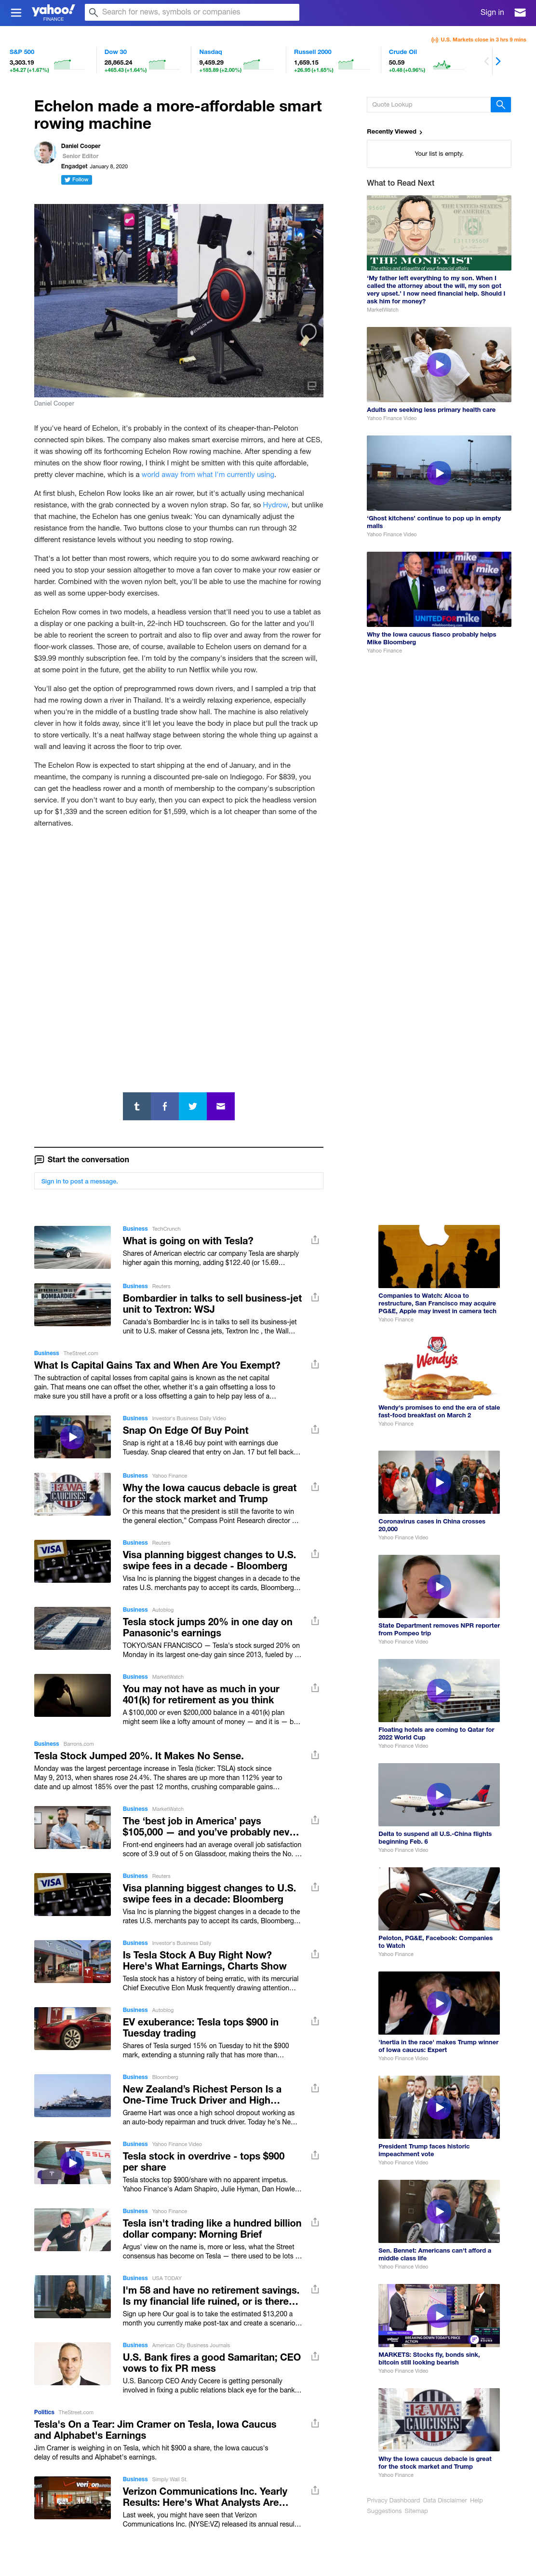
Task: Share the 'What is going on with Tesla?' story
Action: pyautogui.click(x=315, y=1240)
